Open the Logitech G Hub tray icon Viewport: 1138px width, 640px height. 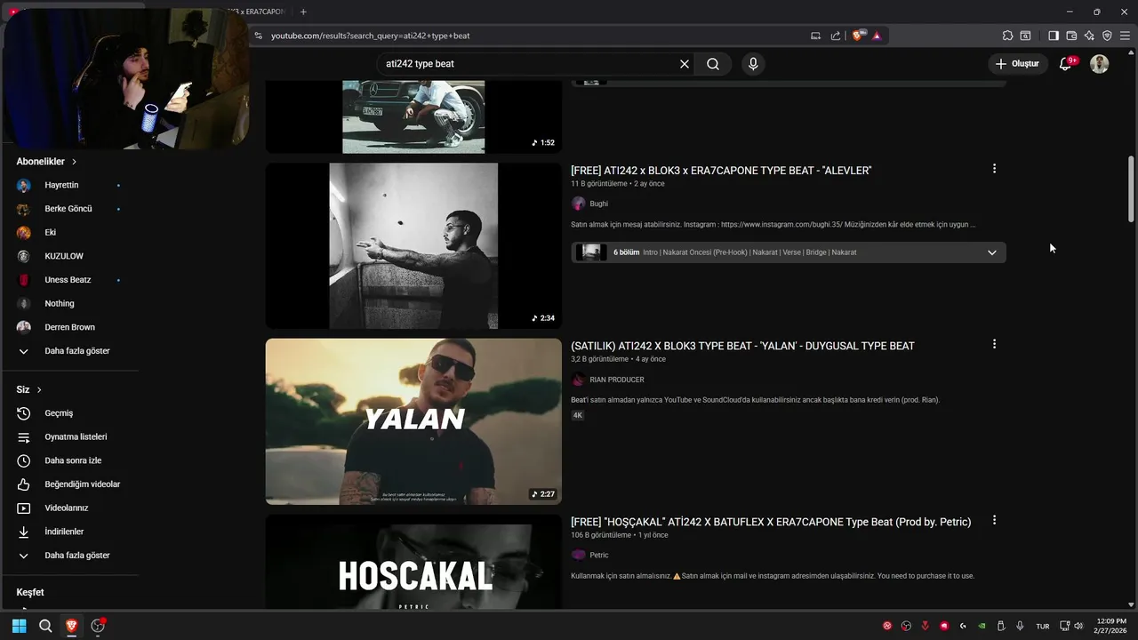pyautogui.click(x=963, y=626)
